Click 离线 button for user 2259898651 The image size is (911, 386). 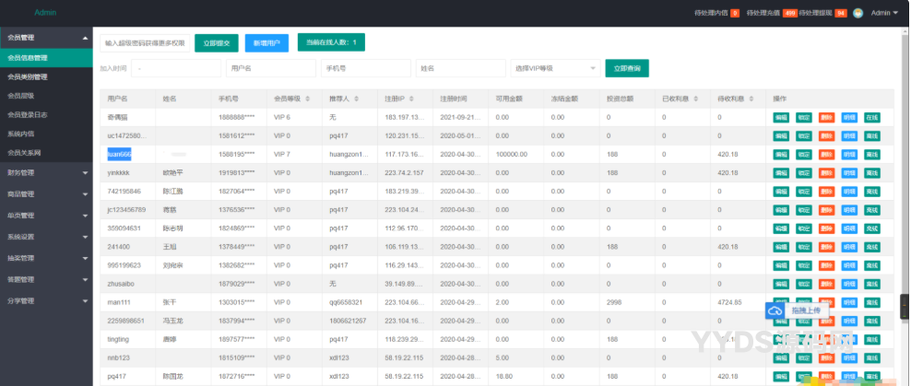(x=872, y=322)
